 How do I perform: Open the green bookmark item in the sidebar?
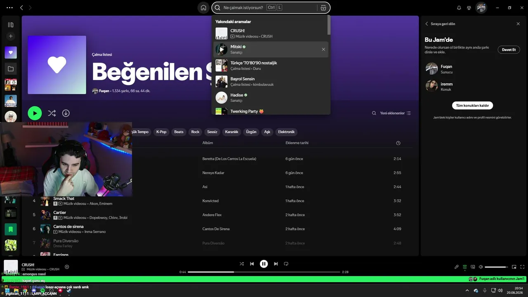click(11, 229)
